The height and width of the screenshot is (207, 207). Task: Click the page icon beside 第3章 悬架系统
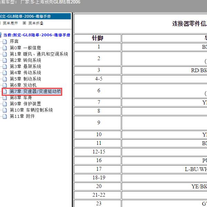(5, 67)
